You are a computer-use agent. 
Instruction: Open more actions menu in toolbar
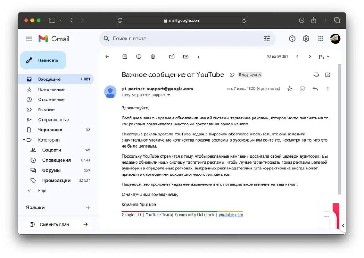coord(198,56)
